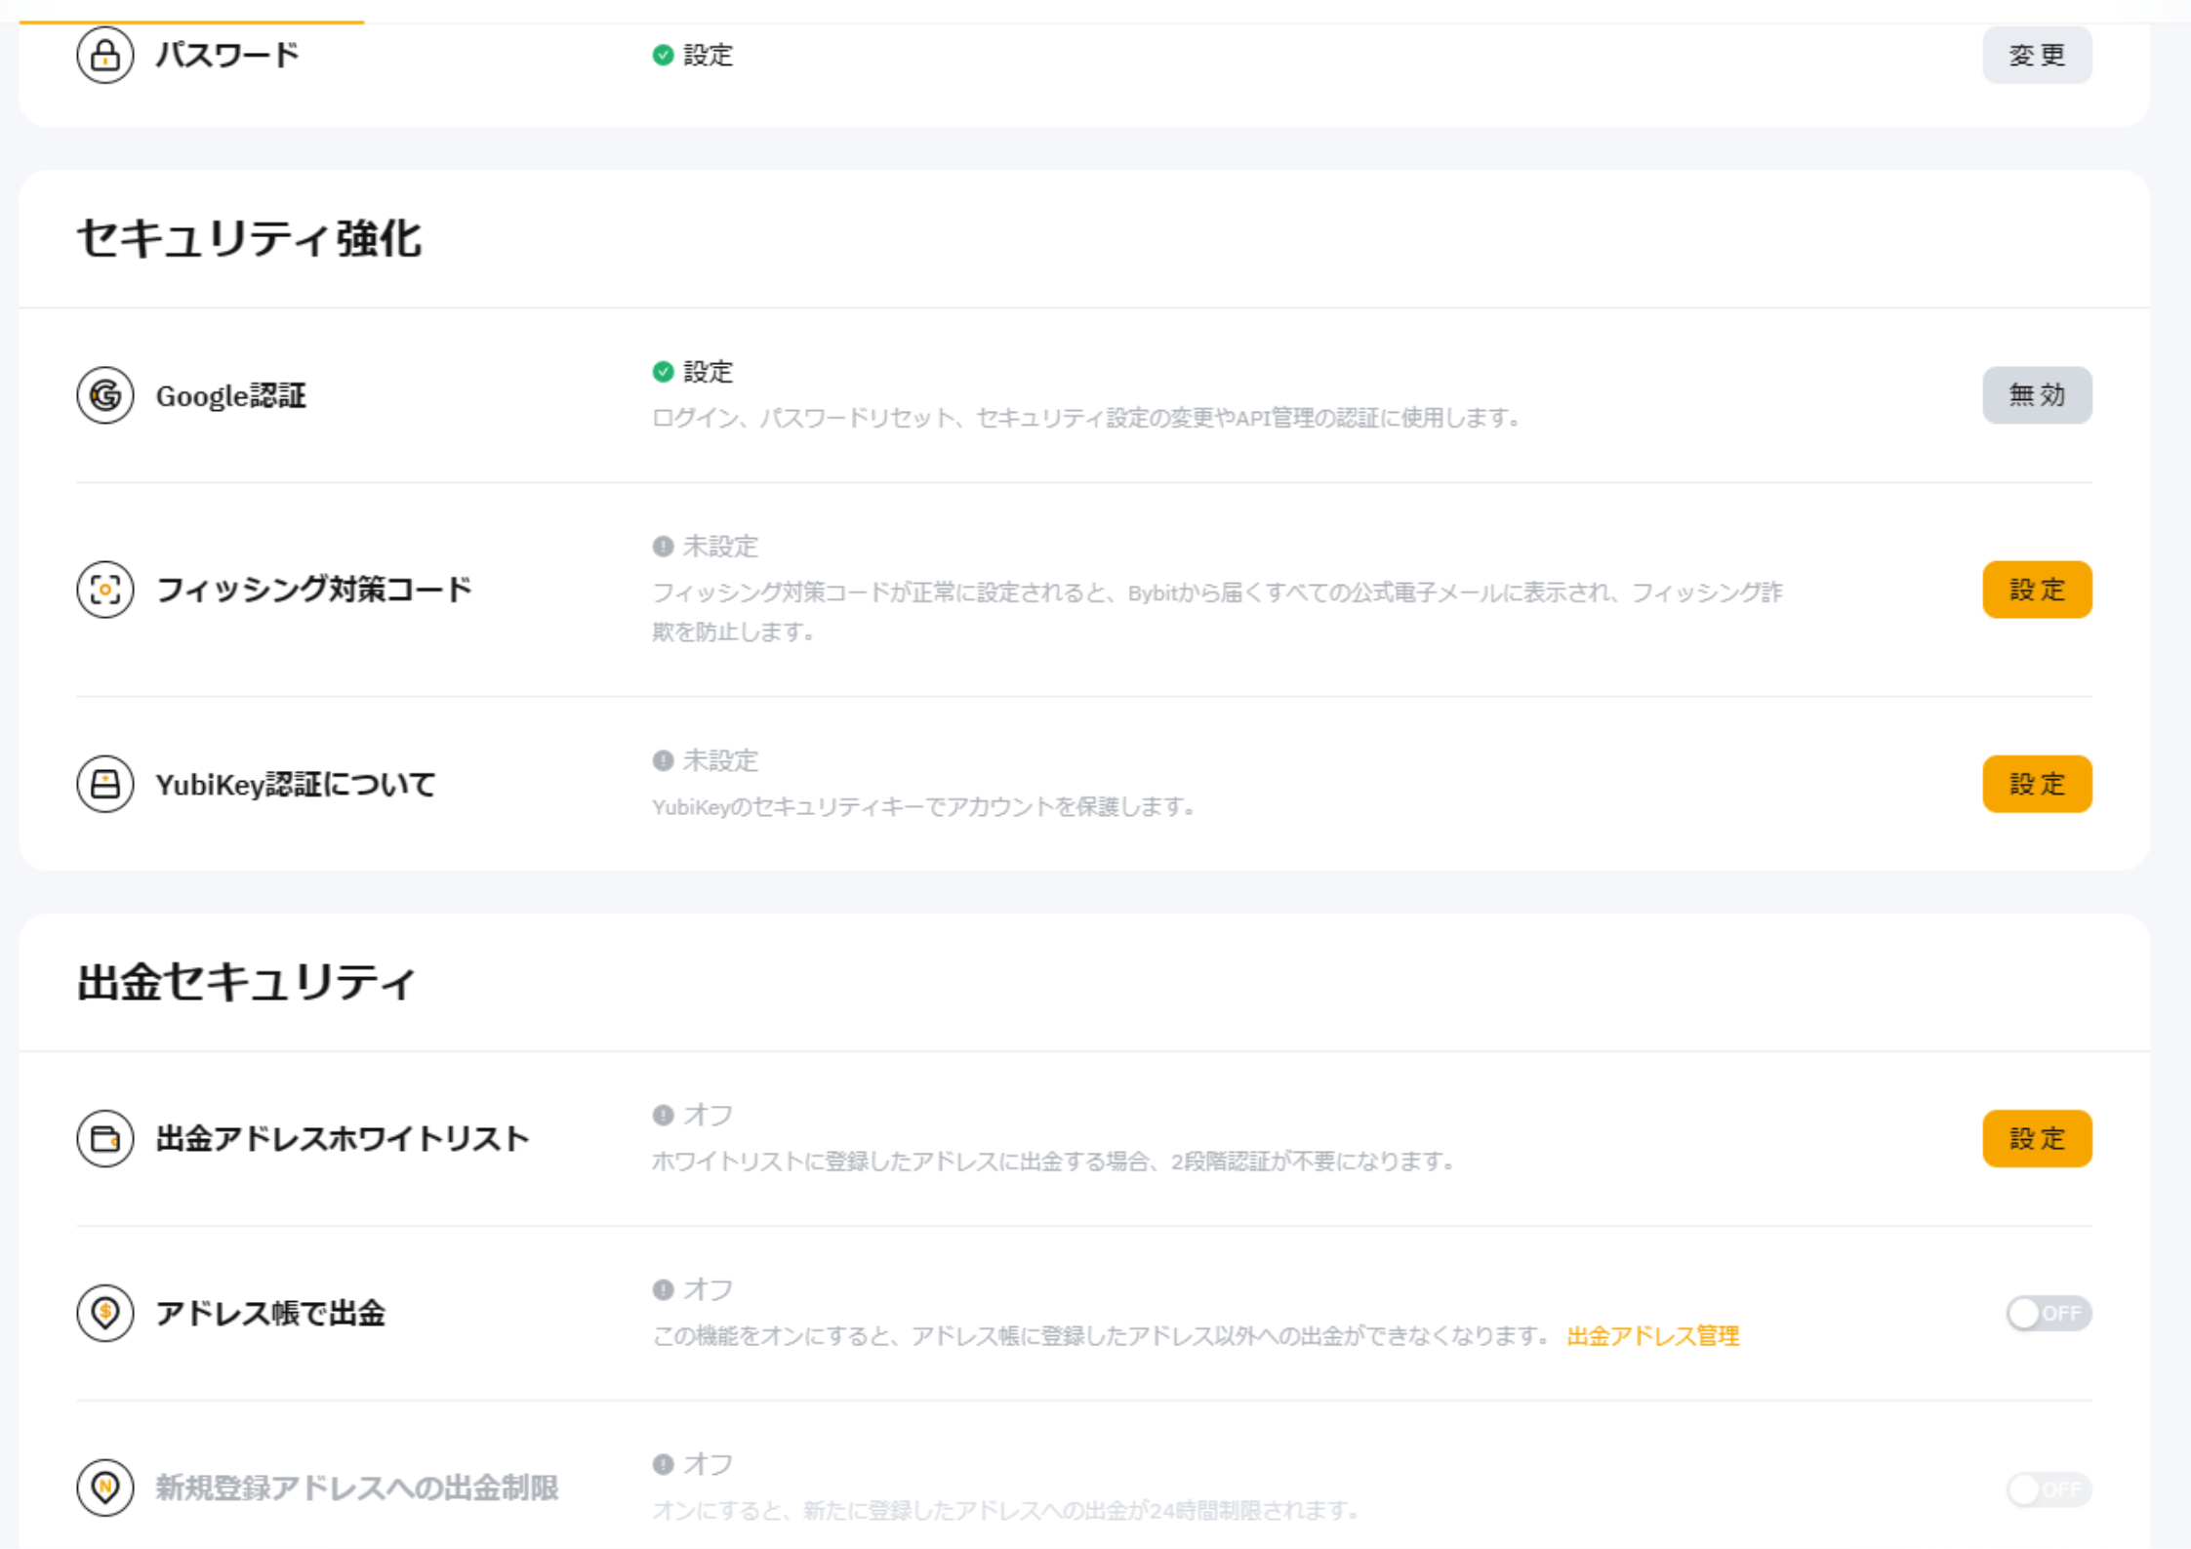Click the YubiKey認証について label
This screenshot has width=2191, height=1549.
296,784
